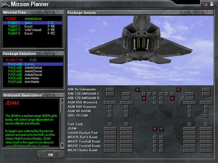Click the AIM 120 AMRAAM C label
This screenshot has width=218, height=163.
point(83,94)
